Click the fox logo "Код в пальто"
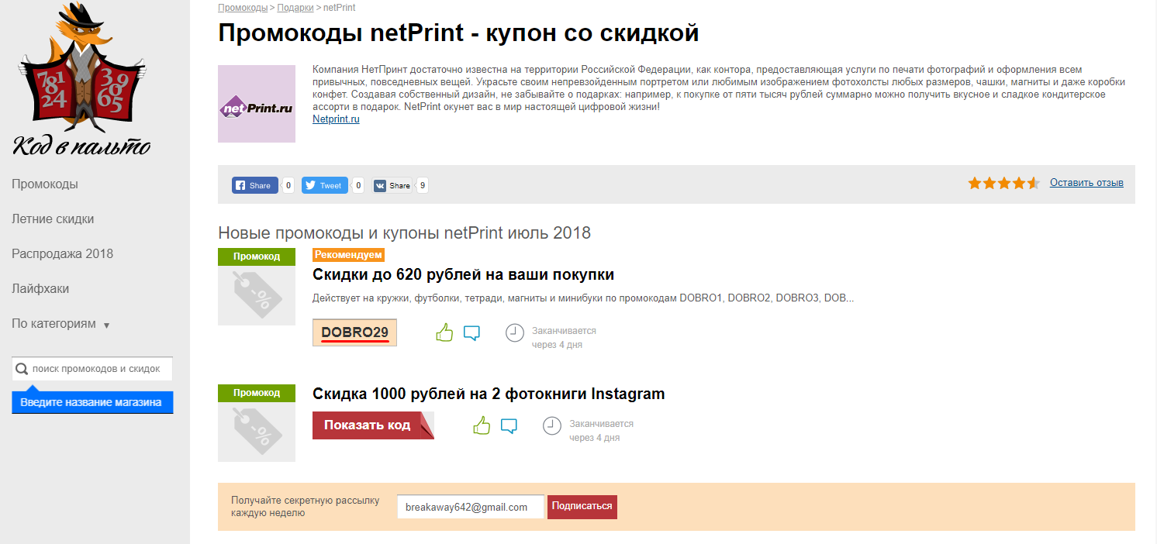This screenshot has height=544, width=1157. pos(81,79)
